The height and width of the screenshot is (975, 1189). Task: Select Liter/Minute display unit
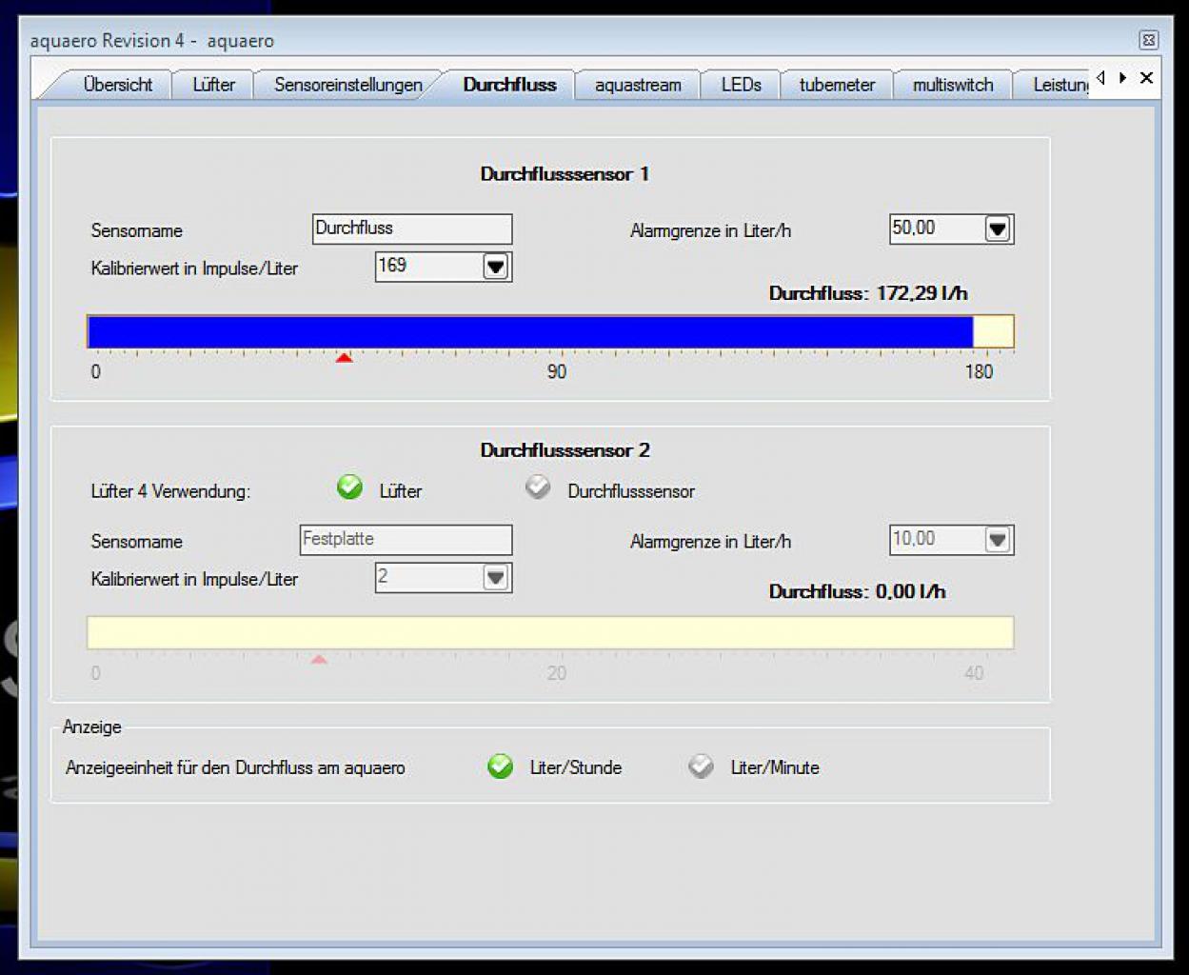[701, 766]
